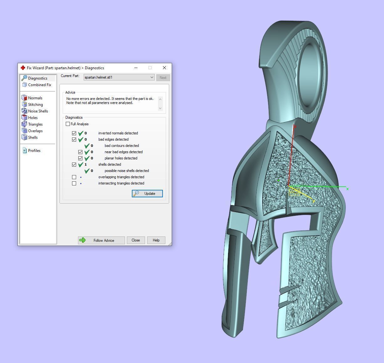Open the Diagnostics page in sidebar

coord(37,78)
